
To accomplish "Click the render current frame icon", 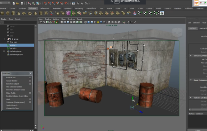I will click(x=74, y=3).
